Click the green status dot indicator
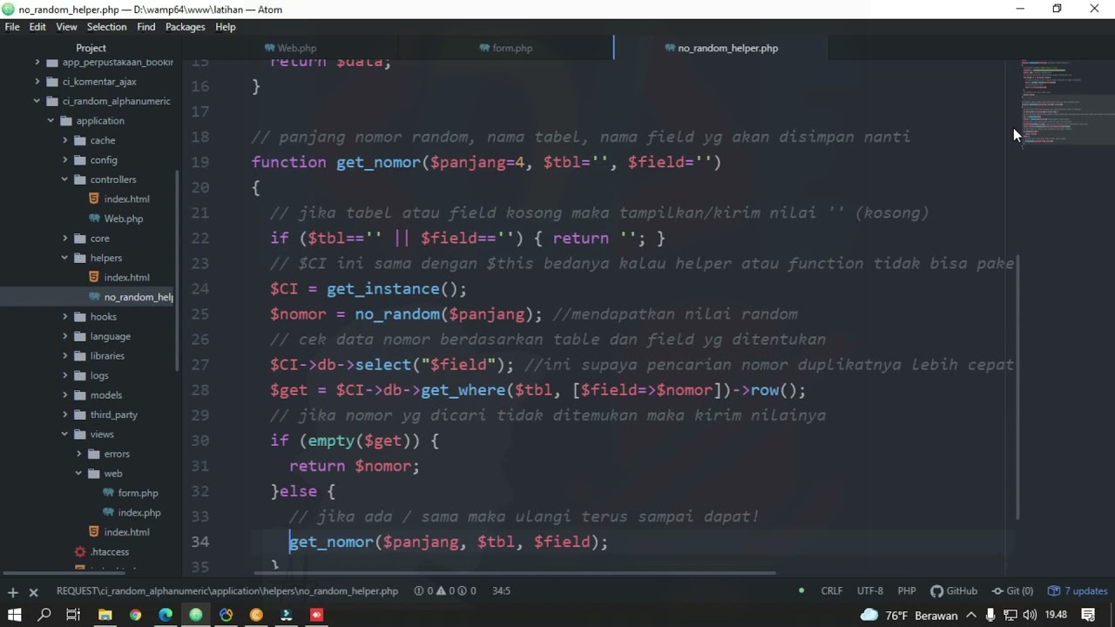 [x=801, y=590]
